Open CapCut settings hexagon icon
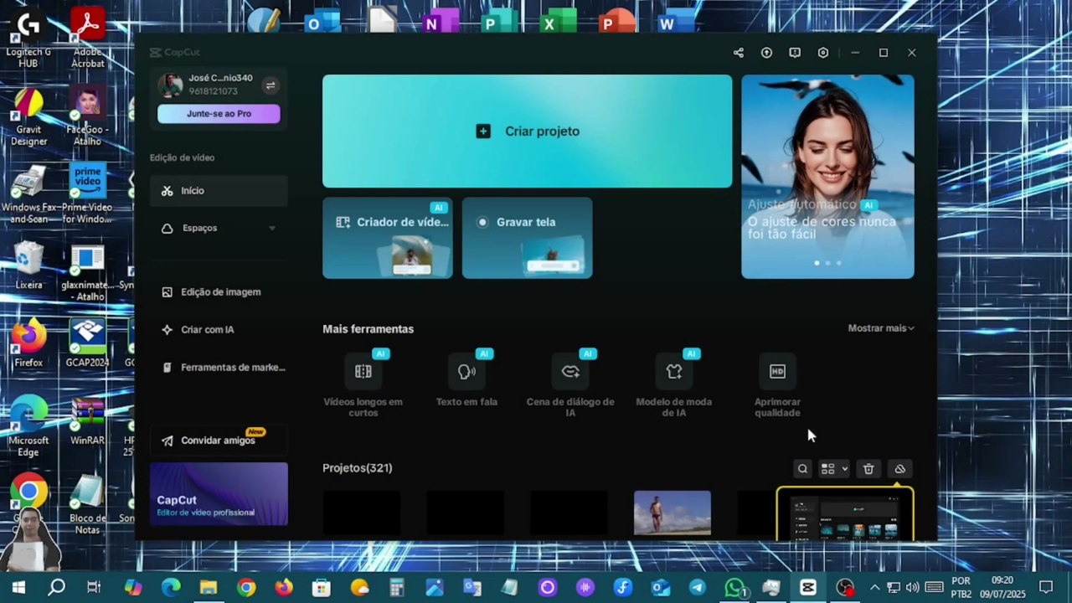The image size is (1072, 603). [x=823, y=53]
